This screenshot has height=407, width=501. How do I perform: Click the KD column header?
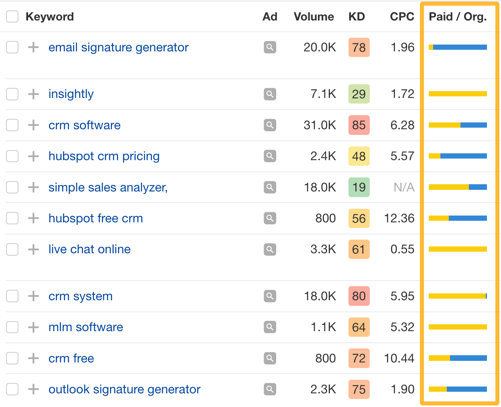point(356,16)
